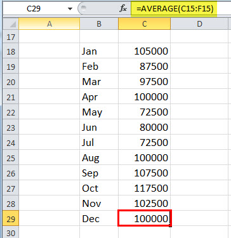Click the cell containing Nov

(99, 203)
